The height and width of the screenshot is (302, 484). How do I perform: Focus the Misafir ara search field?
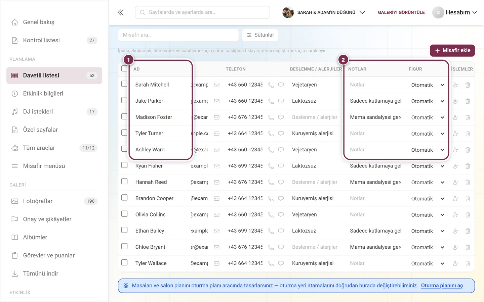tap(178, 35)
